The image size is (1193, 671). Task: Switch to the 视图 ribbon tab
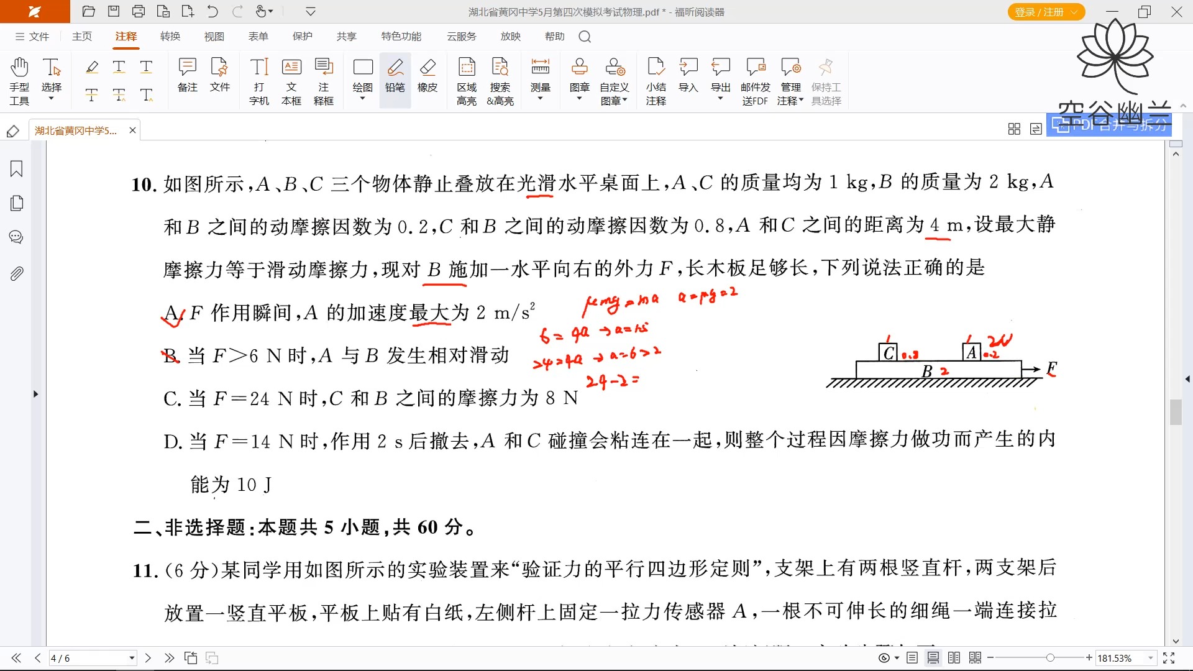pyautogui.click(x=214, y=37)
